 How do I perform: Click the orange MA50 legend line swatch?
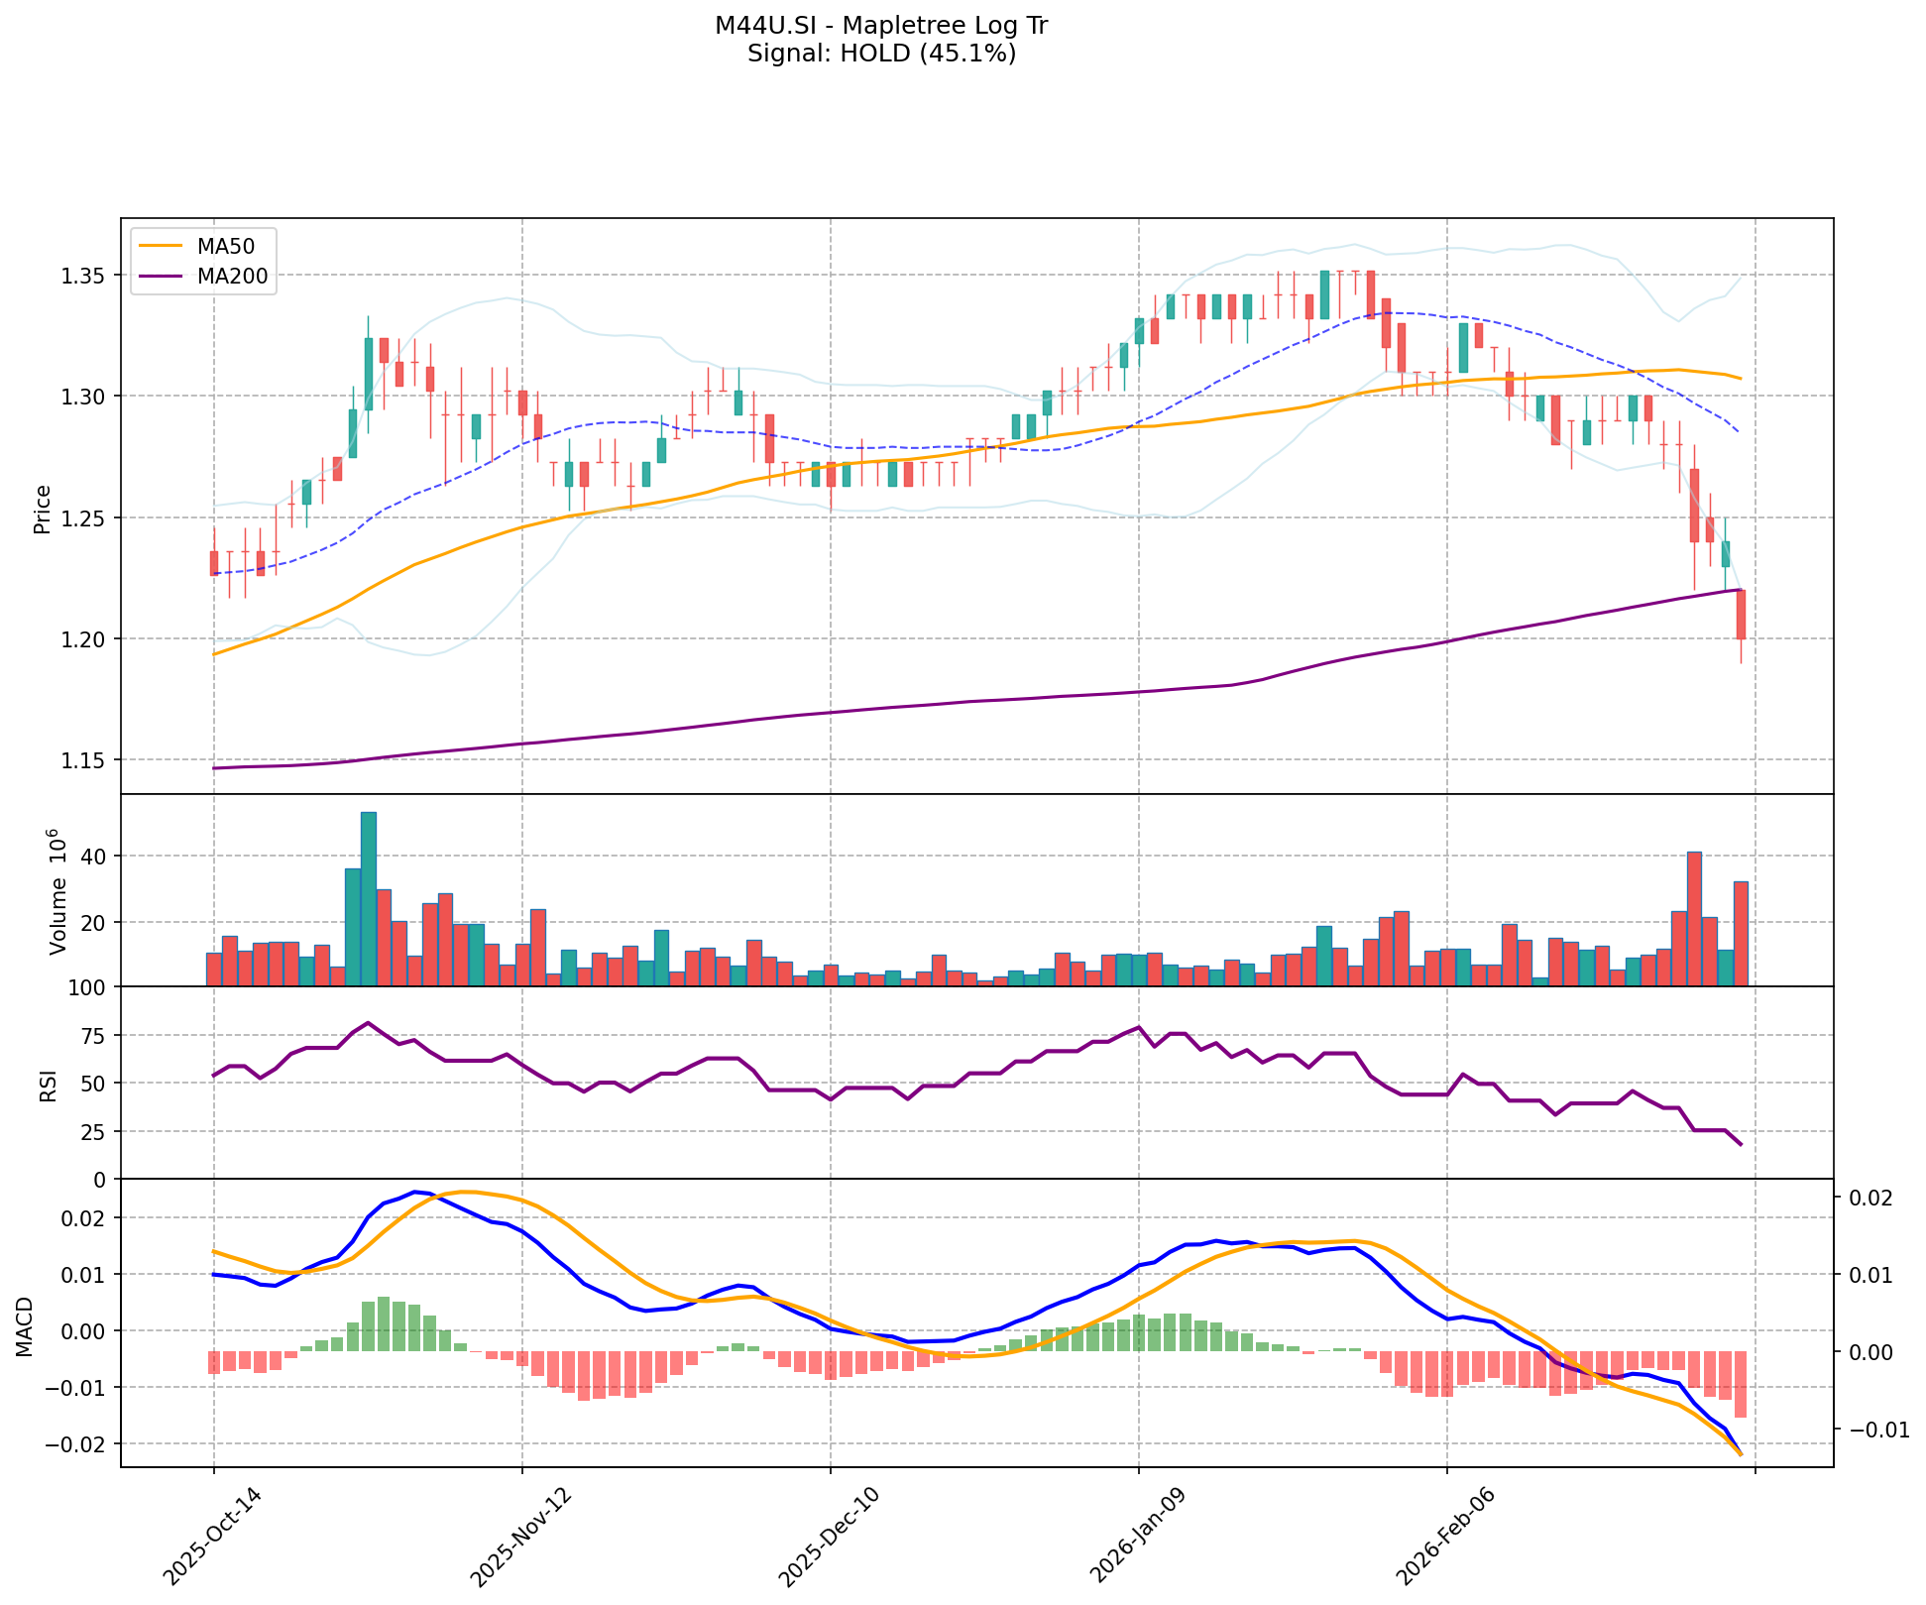pos(161,247)
